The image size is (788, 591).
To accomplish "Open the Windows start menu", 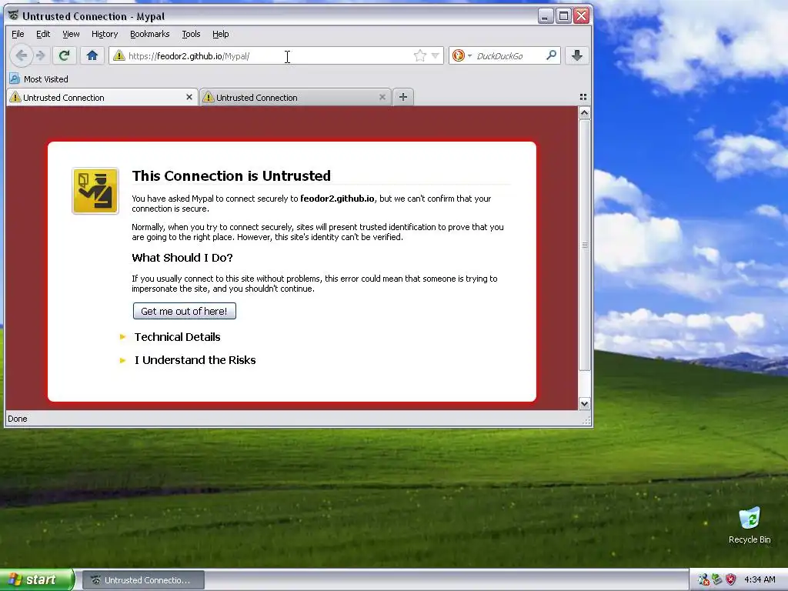I will (x=37, y=579).
